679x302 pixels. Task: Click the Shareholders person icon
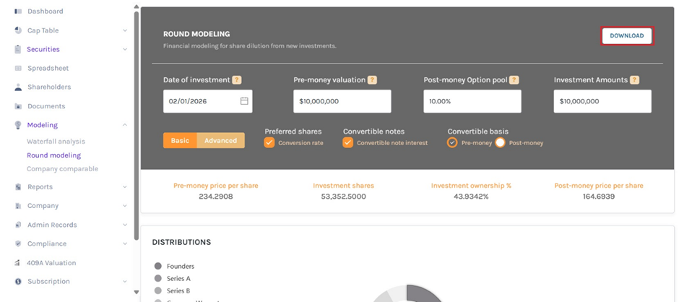18,87
